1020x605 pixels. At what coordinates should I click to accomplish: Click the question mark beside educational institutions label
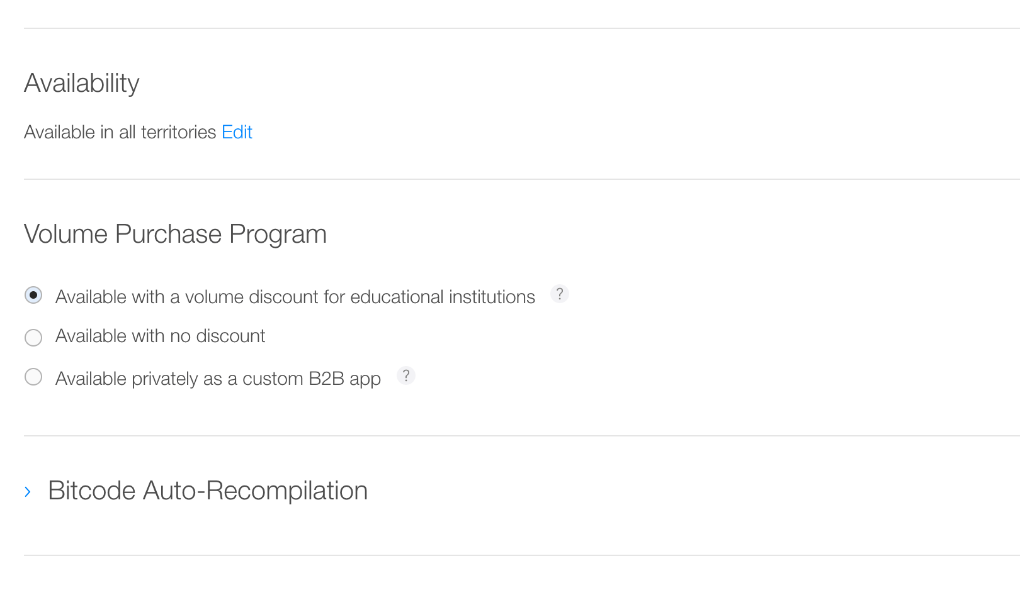pyautogui.click(x=560, y=294)
